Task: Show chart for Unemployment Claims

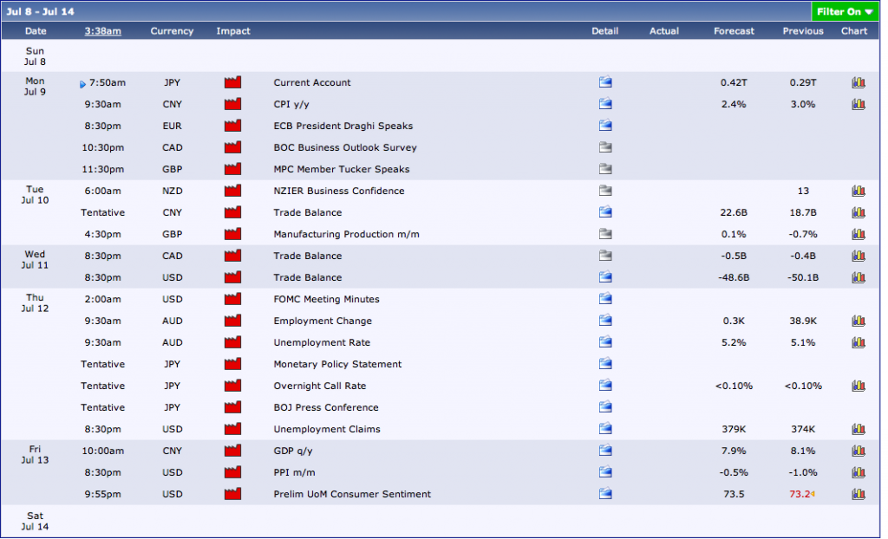Action: [858, 429]
